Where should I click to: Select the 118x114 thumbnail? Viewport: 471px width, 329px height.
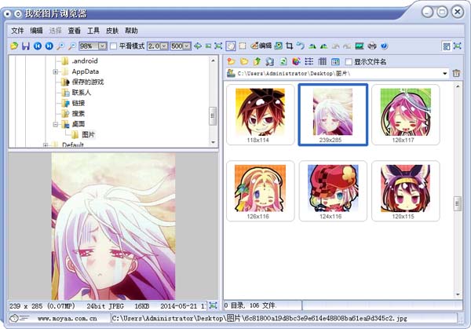click(x=260, y=115)
